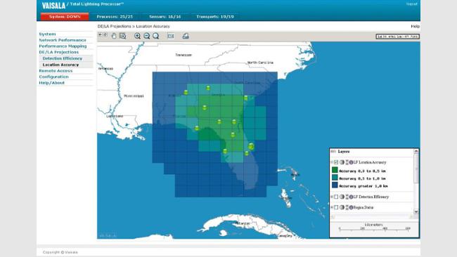The width and height of the screenshot is (457, 257).
Task: Click the plain magnifier full-extent icon
Action: (x=156, y=36)
